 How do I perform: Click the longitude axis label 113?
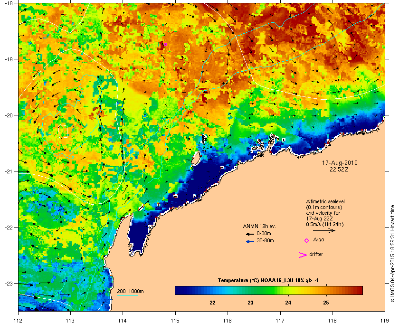coord(70,321)
